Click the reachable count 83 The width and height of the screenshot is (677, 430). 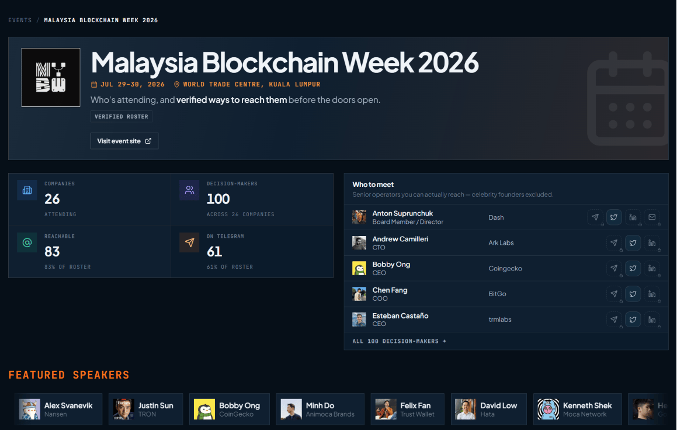pyautogui.click(x=52, y=251)
